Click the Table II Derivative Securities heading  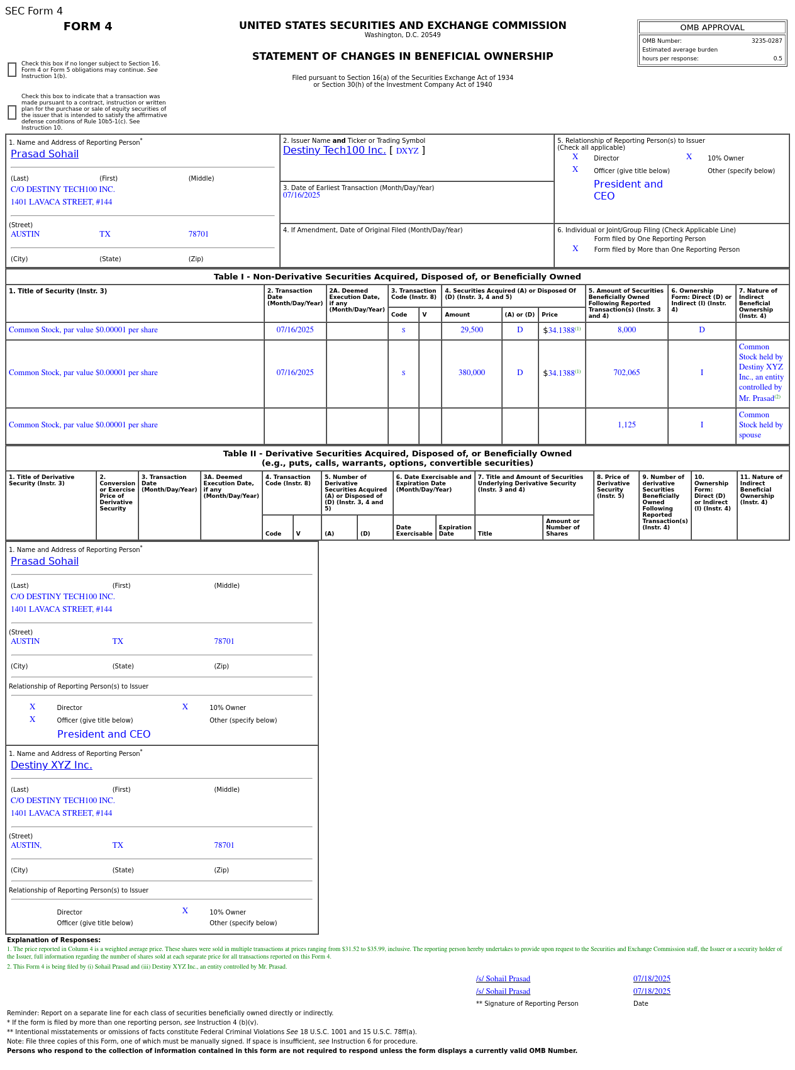coord(397,458)
